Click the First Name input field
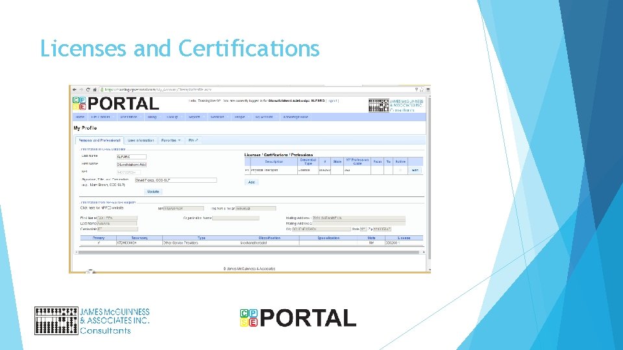The height and width of the screenshot is (350, 623). (x=132, y=164)
